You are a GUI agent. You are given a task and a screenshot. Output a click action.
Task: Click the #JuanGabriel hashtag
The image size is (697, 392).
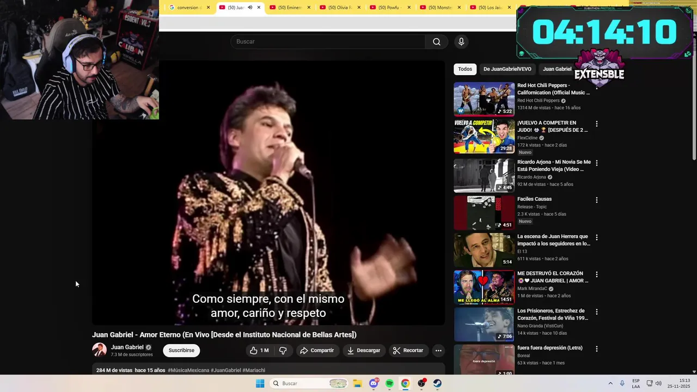coord(225,370)
